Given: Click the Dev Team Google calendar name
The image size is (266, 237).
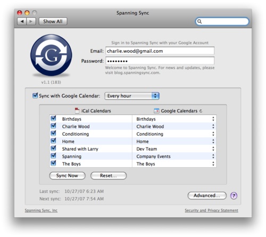Looking at the screenshot, I should coord(147,149).
